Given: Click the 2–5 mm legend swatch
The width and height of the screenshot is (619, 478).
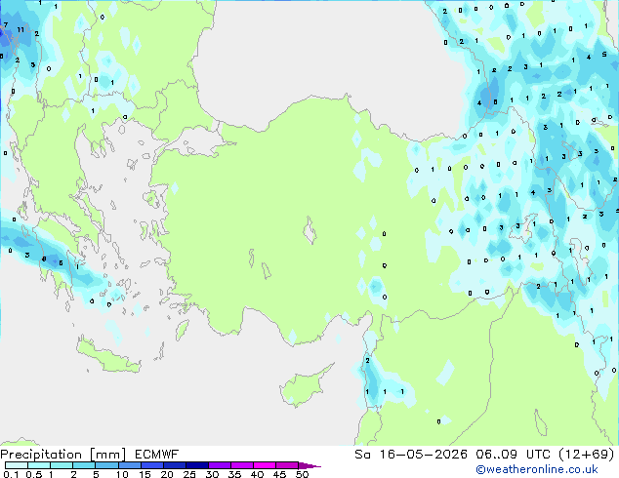Looking at the screenshot, I should 84,465.
